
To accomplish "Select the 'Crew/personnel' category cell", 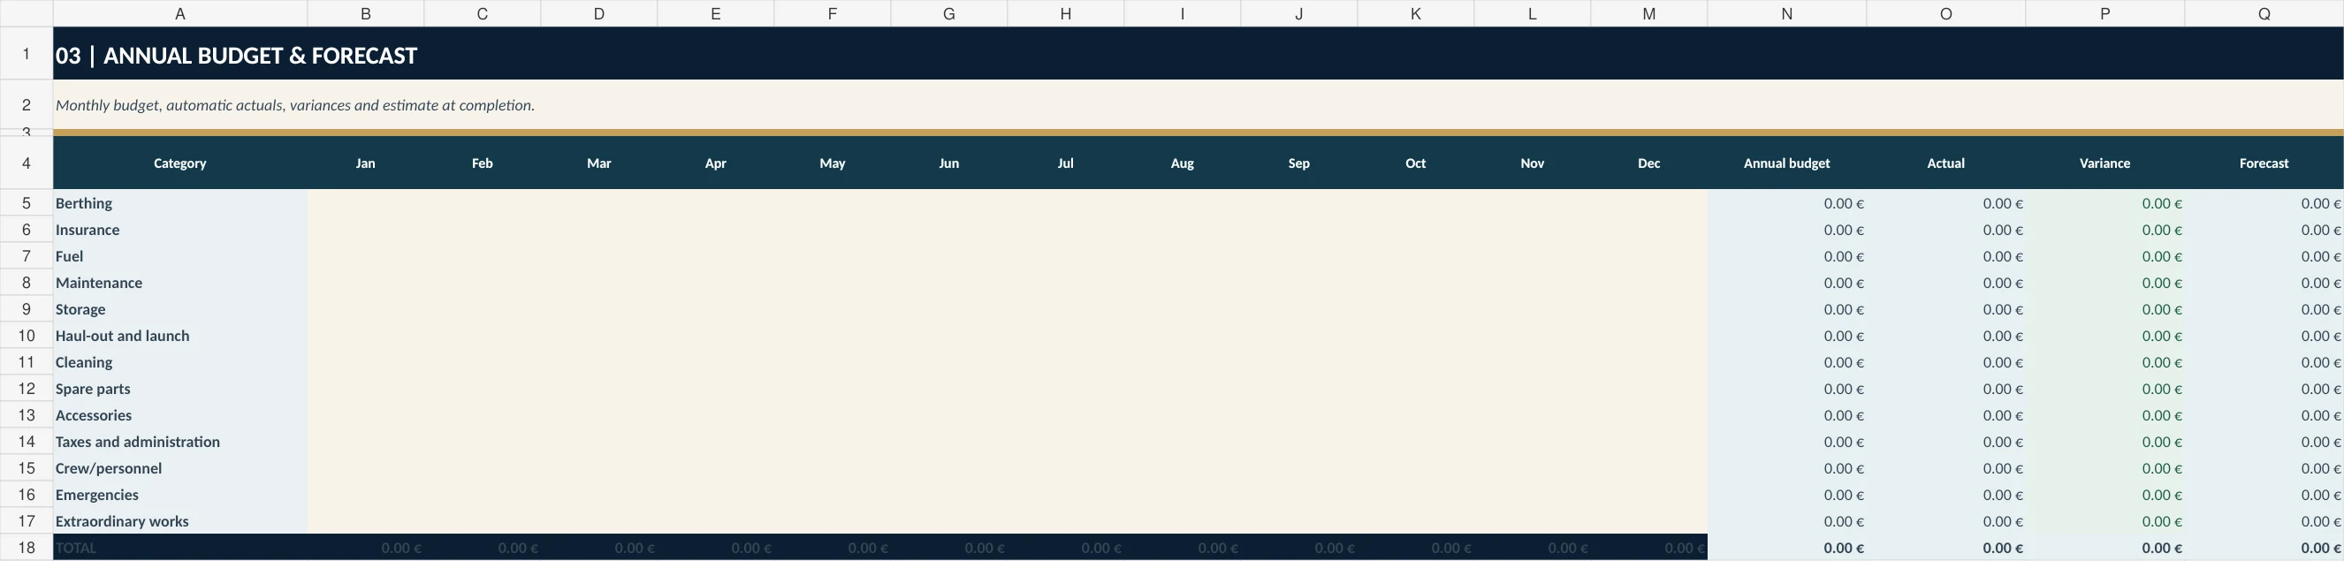I will point(180,467).
